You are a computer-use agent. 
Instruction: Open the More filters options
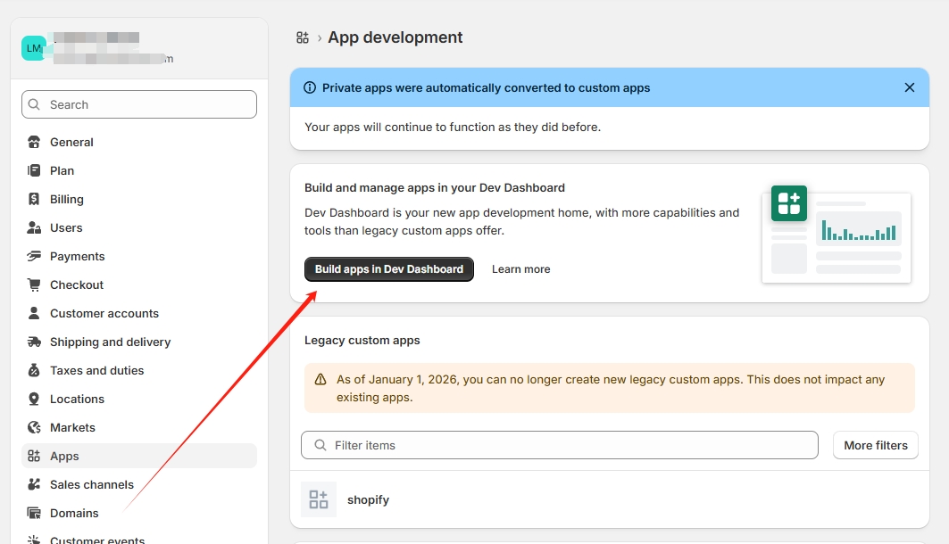tap(875, 445)
